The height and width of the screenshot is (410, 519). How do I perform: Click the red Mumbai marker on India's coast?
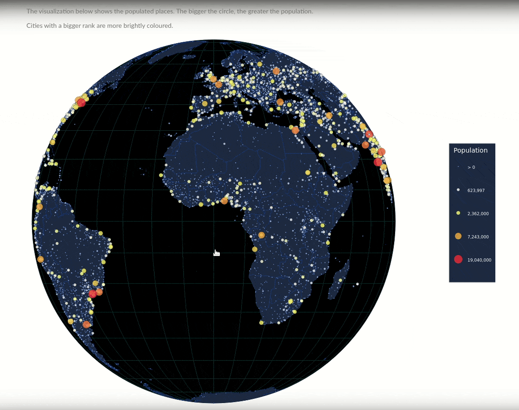tap(378, 162)
